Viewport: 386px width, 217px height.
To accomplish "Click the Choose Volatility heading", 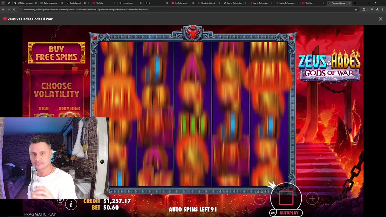I will (56, 90).
